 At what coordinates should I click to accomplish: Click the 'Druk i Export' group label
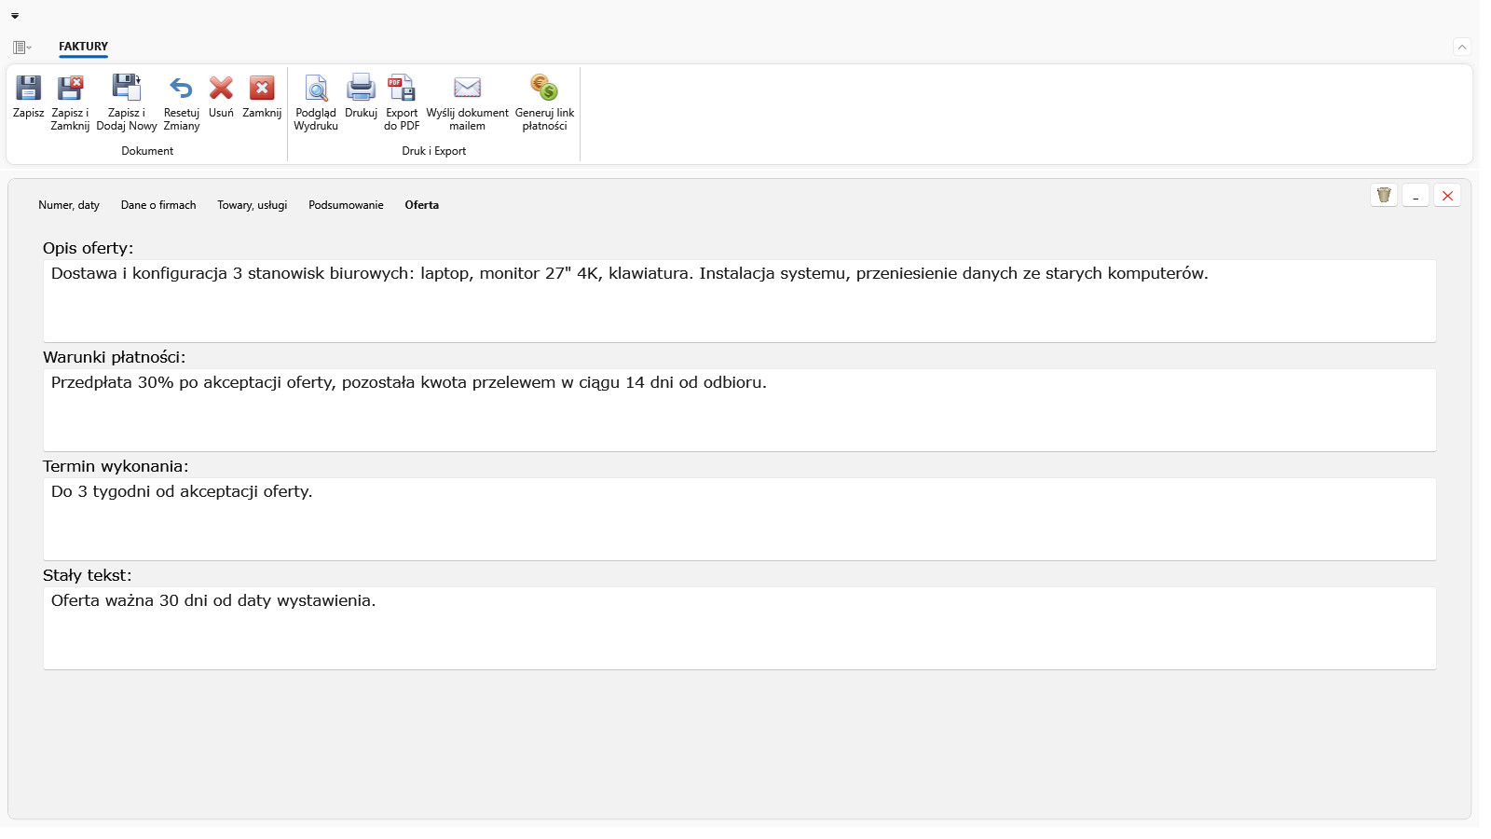pos(434,151)
